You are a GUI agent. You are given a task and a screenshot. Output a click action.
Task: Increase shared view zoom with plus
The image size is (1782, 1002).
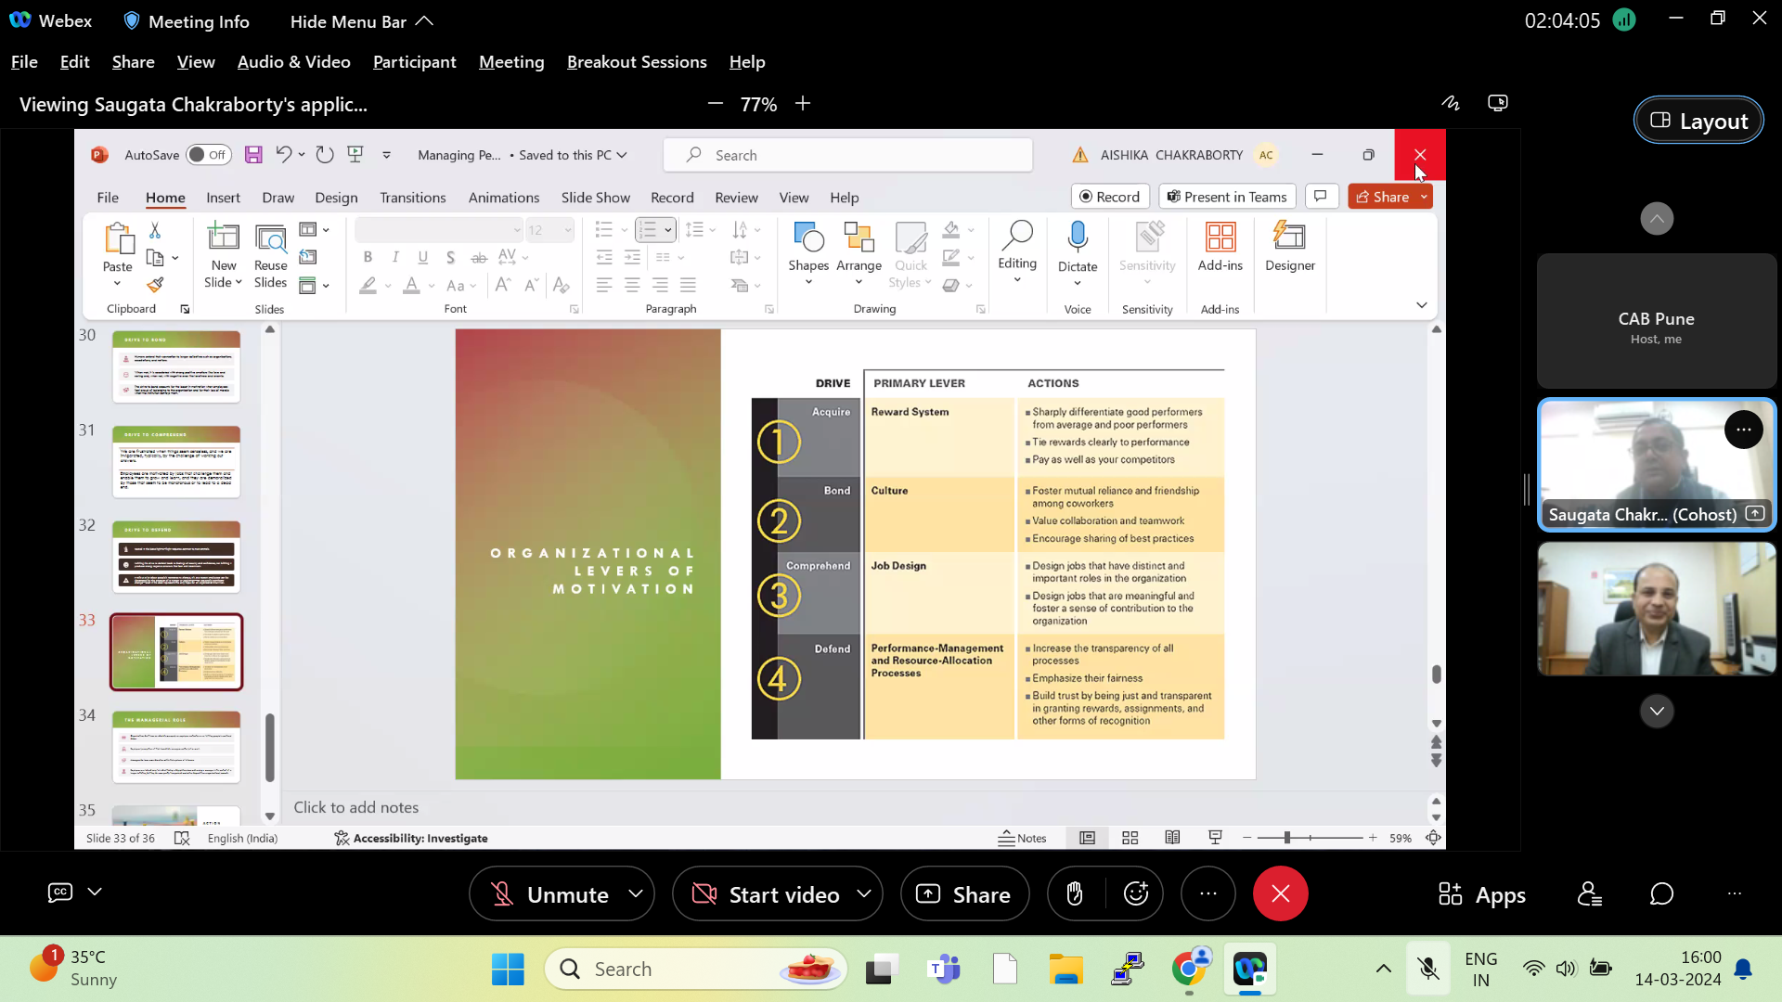(x=803, y=104)
